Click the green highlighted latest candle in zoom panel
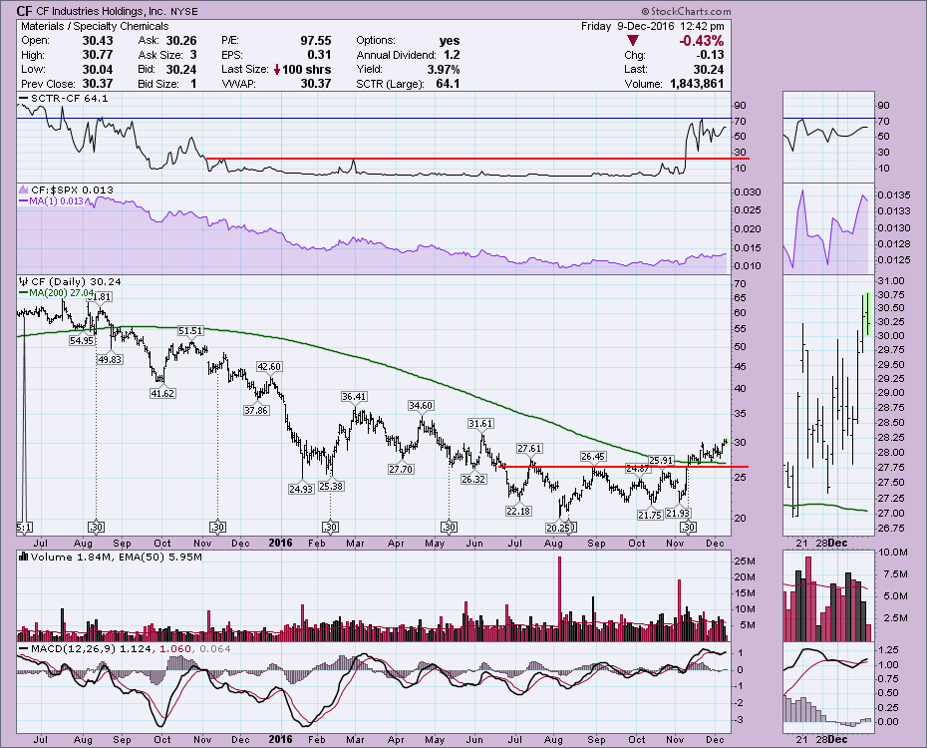Image resolution: width=927 pixels, height=748 pixels. coord(868,314)
